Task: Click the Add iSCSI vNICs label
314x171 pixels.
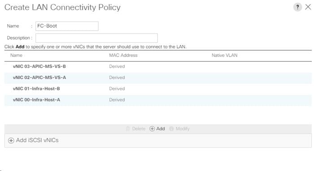Action: [x=37, y=140]
